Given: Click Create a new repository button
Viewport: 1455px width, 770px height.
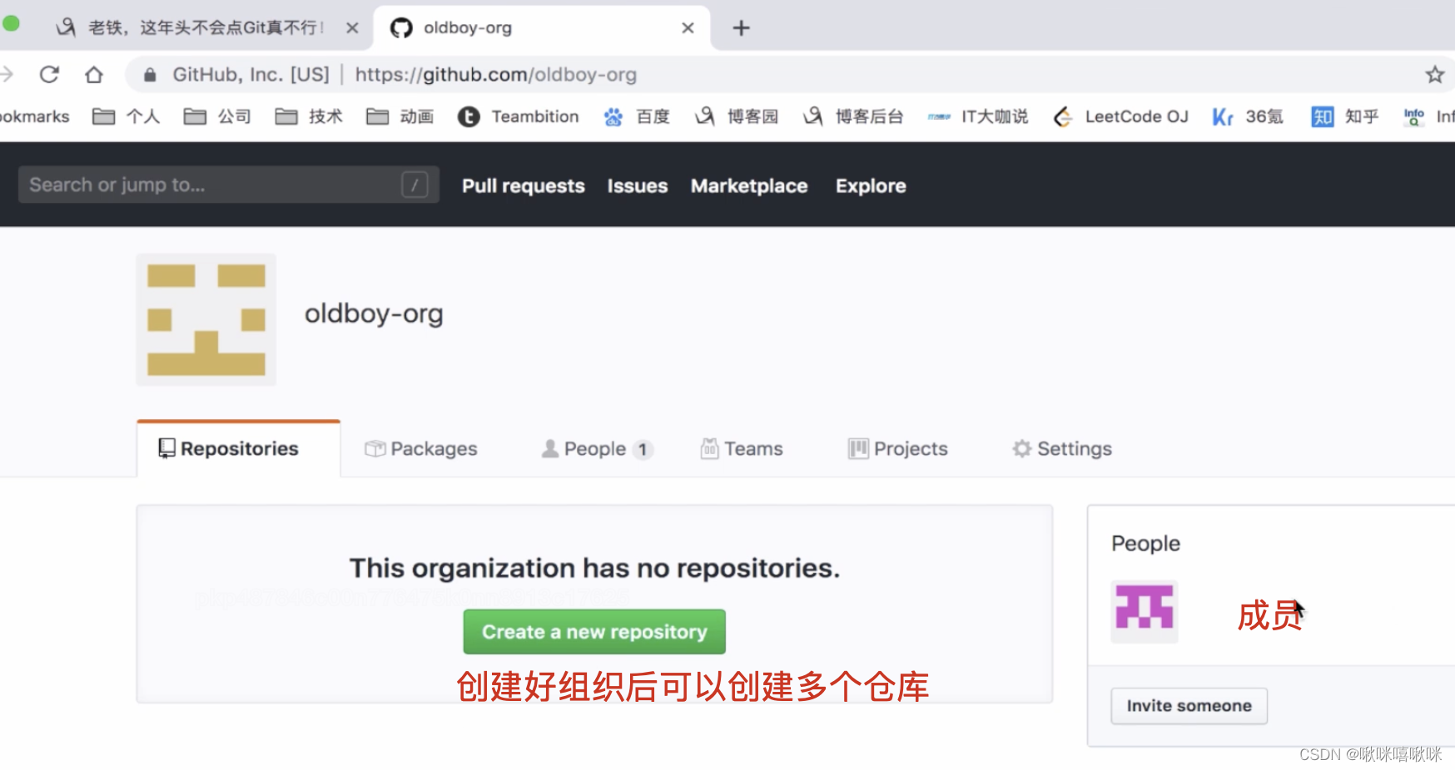Looking at the screenshot, I should pyautogui.click(x=594, y=632).
